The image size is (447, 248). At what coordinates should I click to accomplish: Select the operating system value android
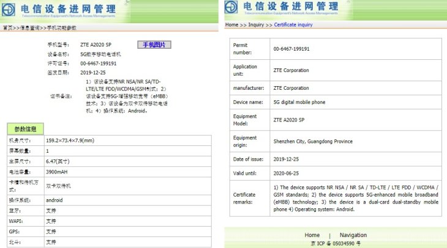pos(54,200)
